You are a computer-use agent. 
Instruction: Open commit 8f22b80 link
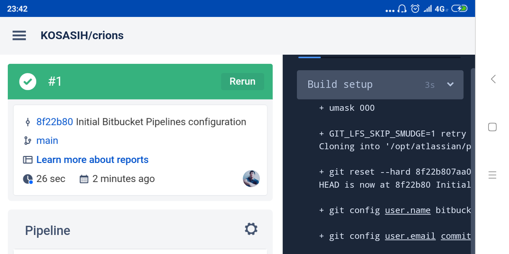[54, 122]
